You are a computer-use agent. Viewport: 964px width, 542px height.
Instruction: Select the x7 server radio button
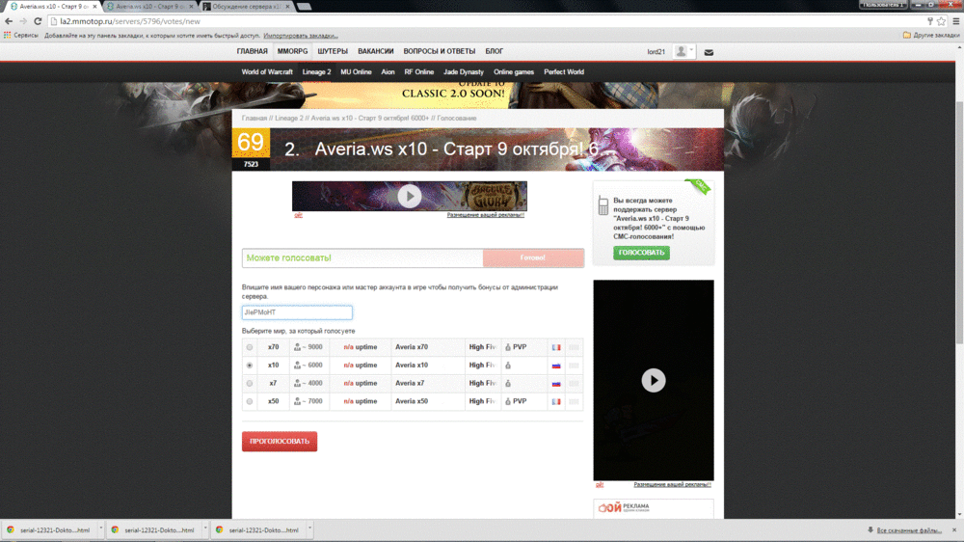[x=251, y=383]
